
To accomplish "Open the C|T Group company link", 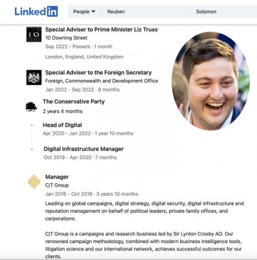I will click(x=57, y=185).
